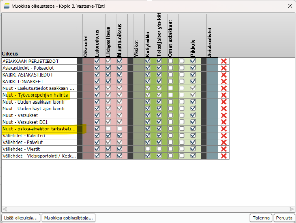Enable Omat asiakkaat for KAIKKI LOMAKKEET
296x223 pixels.
click(x=170, y=82)
